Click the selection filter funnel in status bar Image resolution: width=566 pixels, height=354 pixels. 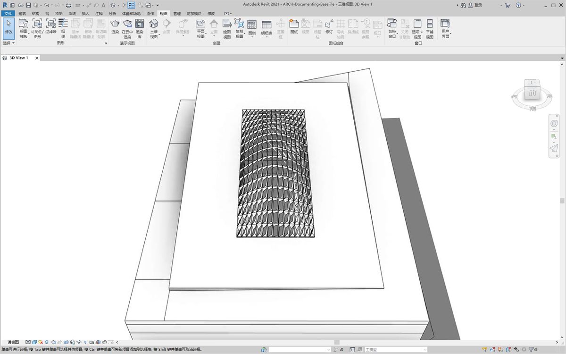click(x=531, y=350)
